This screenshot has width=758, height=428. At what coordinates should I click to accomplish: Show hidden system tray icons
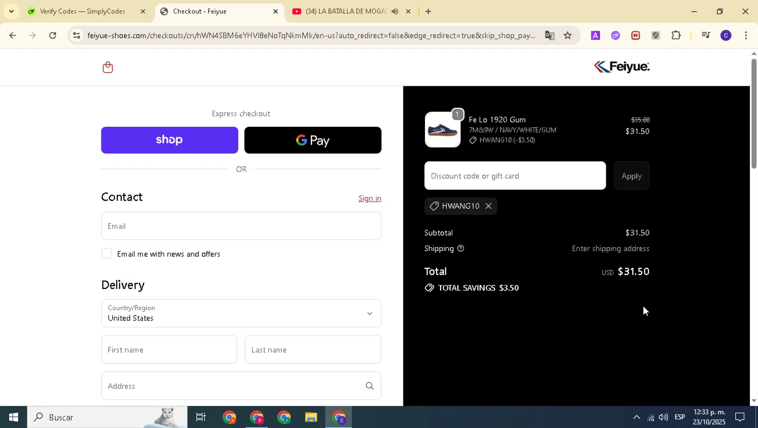tap(637, 417)
